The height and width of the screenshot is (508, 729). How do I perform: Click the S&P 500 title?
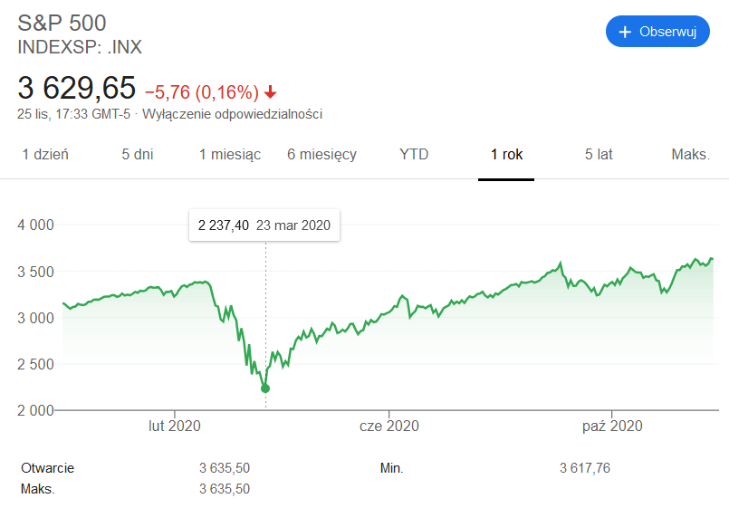point(62,24)
